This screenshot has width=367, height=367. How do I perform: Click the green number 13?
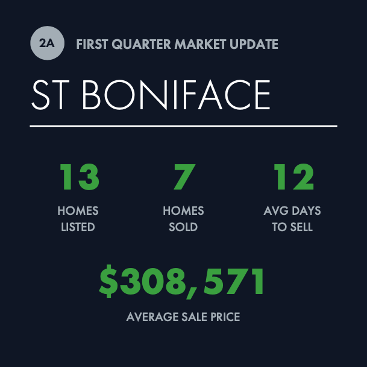[80, 177]
